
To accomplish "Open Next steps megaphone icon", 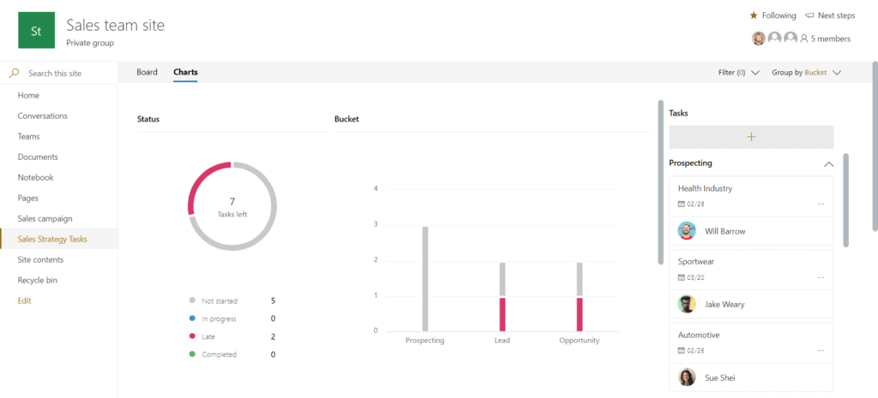I will click(809, 15).
